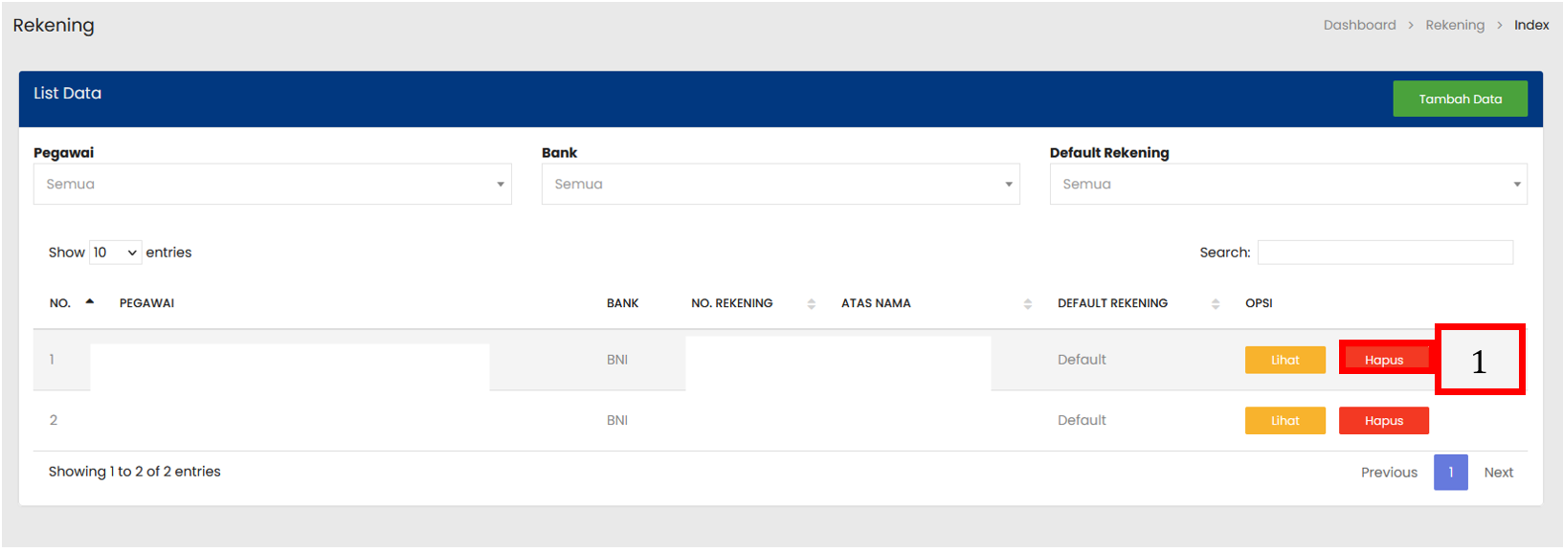Open Rekening breadcrumb link
1563x552 pixels.
point(1454,25)
